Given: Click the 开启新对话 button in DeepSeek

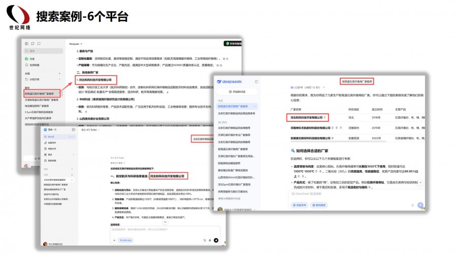Looking at the screenshot, I should click(x=238, y=91).
